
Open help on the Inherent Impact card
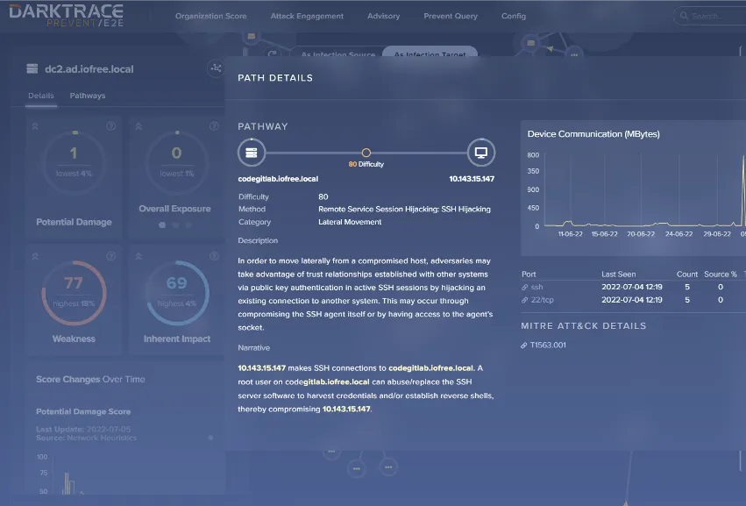pyautogui.click(x=214, y=256)
